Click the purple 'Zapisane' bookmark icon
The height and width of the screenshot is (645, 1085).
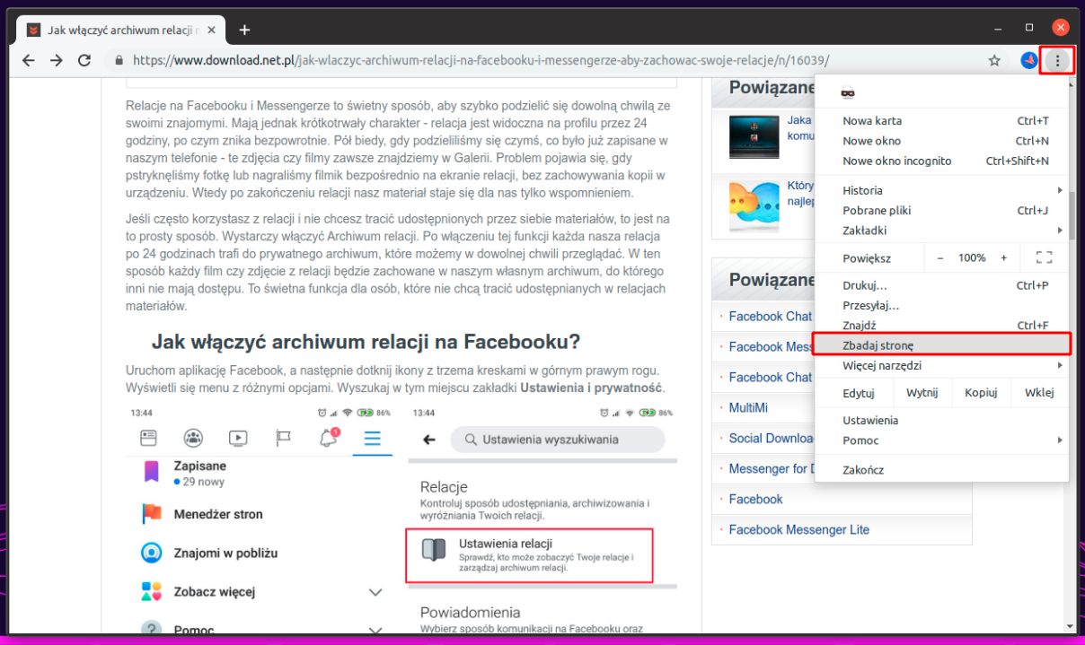[151, 472]
